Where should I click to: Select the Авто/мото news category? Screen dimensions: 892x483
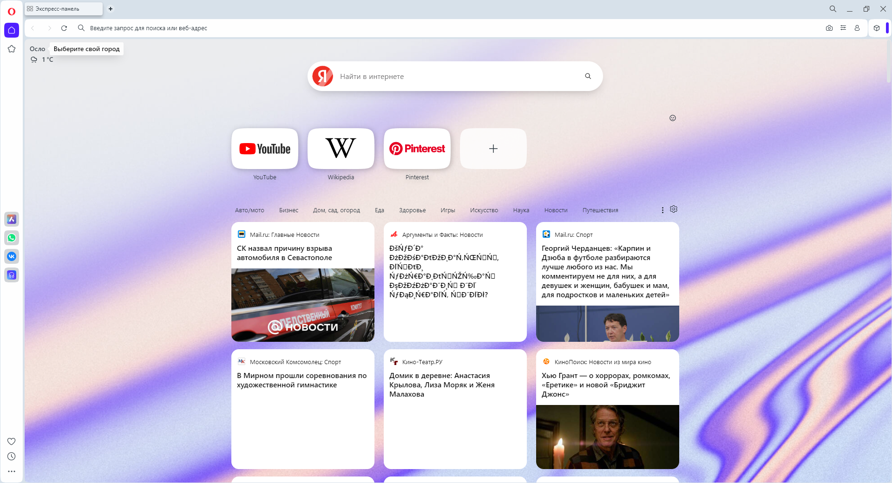point(249,210)
